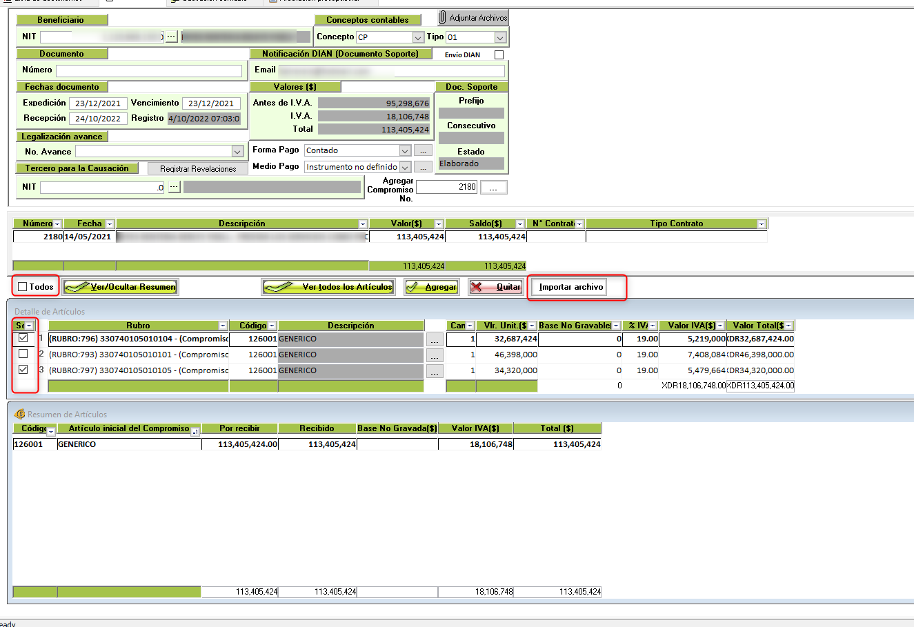Enable the Envío DIAN checkbox
Screen dimensions: 914x627
point(499,54)
